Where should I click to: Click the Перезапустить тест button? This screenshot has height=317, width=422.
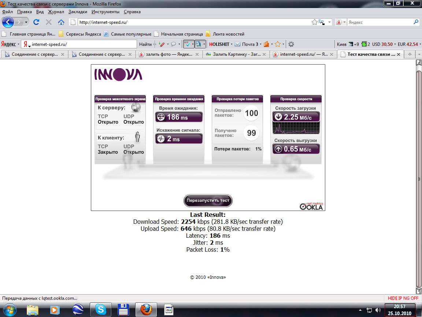coord(208,201)
